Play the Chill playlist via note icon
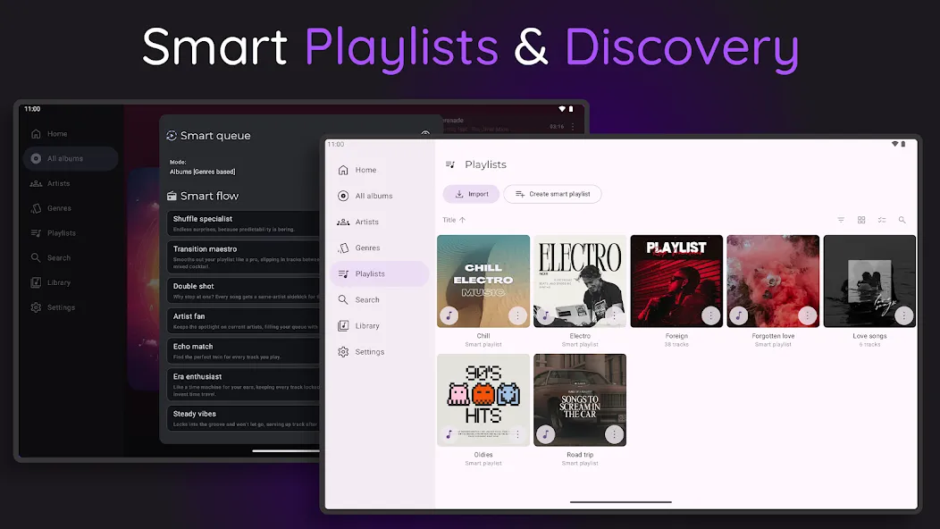 click(449, 315)
